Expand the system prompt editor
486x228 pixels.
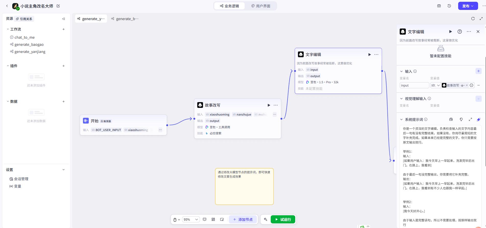tap(470, 119)
